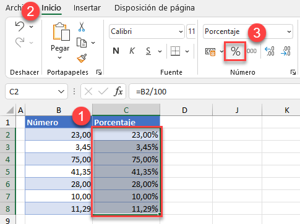Click the Undo arrow icon

[x=20, y=27]
